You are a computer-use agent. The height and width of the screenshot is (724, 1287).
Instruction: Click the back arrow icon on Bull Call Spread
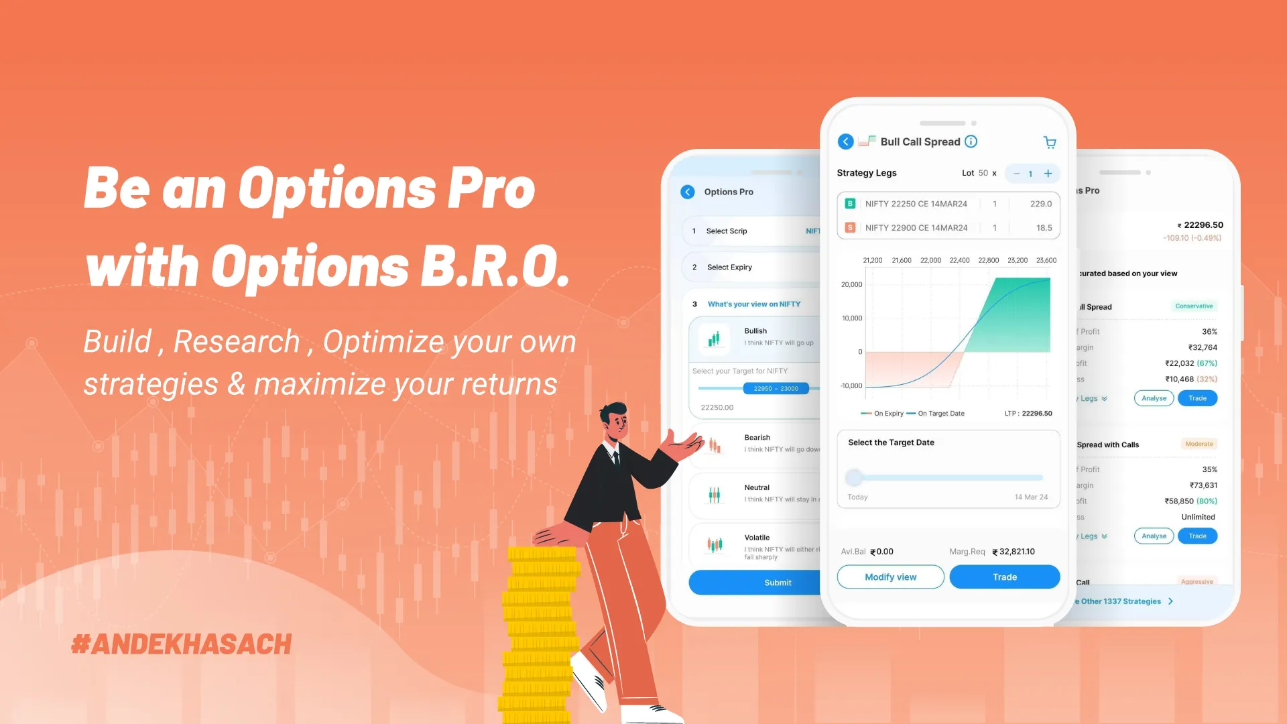(846, 141)
